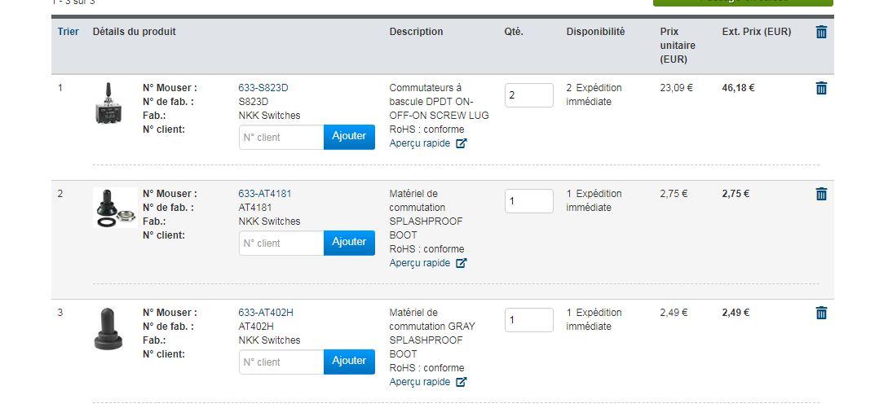Click the Trier sort header
Viewport: 888px width, 408px height.
(68, 32)
